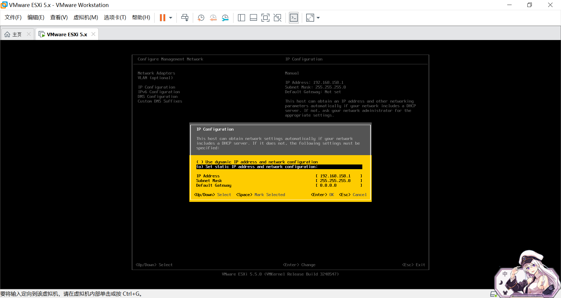Click '<Space> Mark Selected' hint in the dialog
The width and height of the screenshot is (561, 298).
point(261,195)
